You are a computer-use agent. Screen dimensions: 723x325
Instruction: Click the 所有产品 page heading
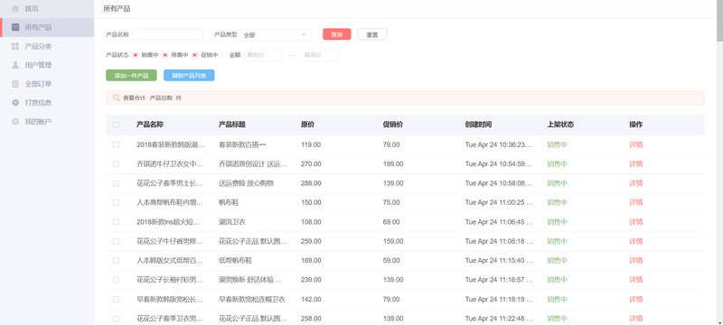[x=117, y=8]
